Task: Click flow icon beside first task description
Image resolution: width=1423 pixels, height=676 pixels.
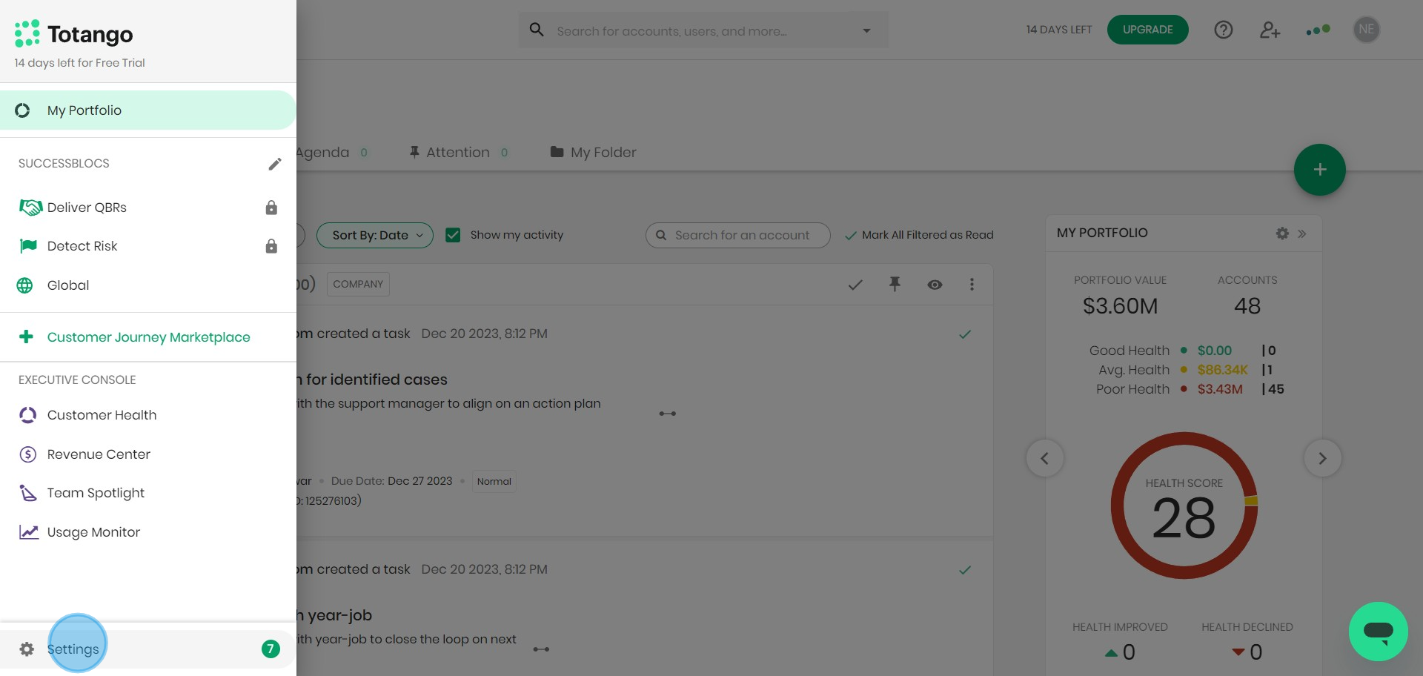Action: pos(668,414)
